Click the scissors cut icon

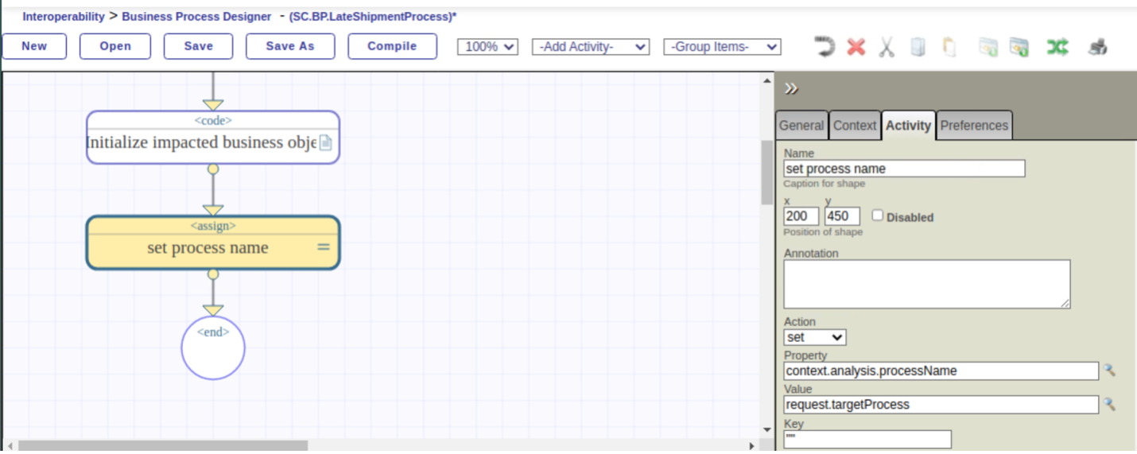[887, 47]
